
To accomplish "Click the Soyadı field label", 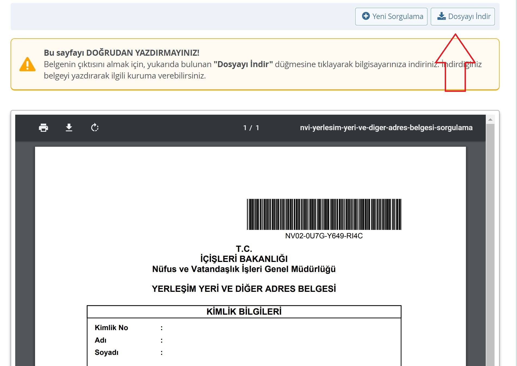I will [x=106, y=352].
